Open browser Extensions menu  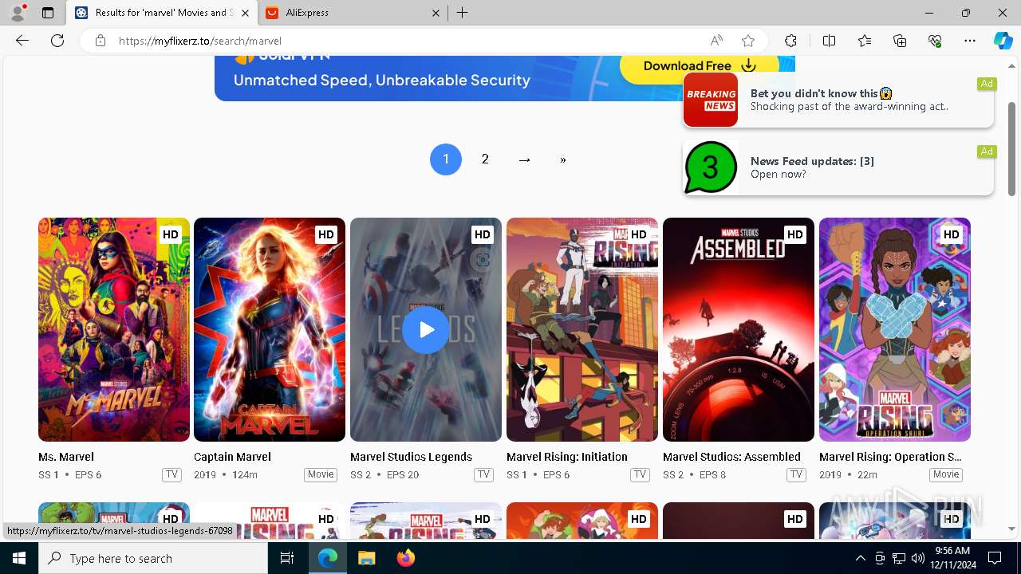[790, 41]
